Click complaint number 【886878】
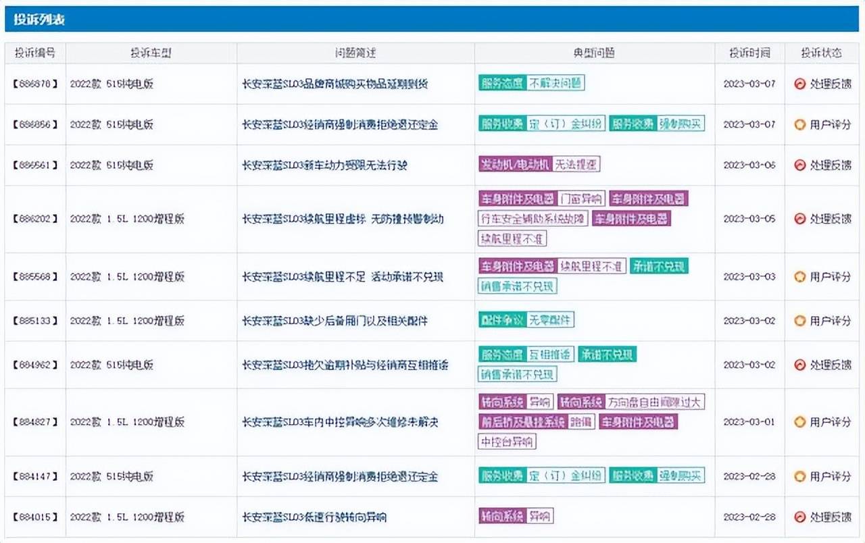The width and height of the screenshot is (865, 543). (x=35, y=84)
